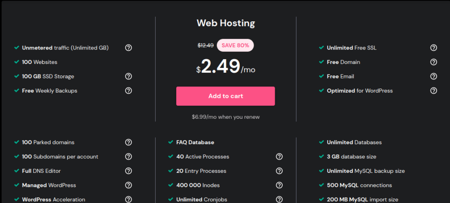
Task: Click the help icon next to Free Email
Action: point(433,76)
